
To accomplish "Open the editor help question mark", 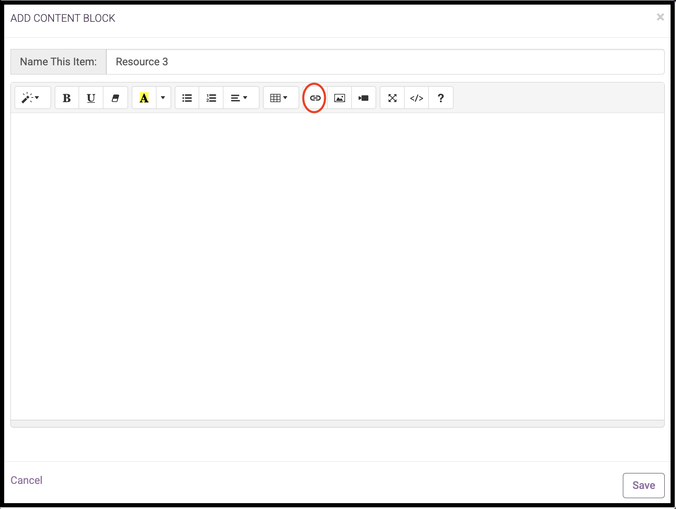I will (441, 98).
